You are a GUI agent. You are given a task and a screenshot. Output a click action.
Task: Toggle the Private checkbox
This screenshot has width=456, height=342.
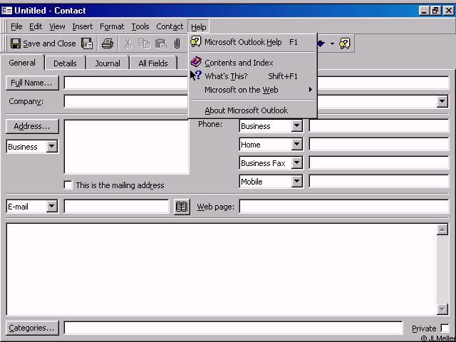tap(445, 328)
